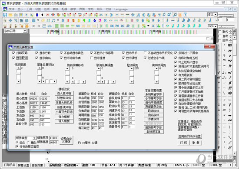Viewport: 239px width, 169px height.
Task: Click the blue digit 6 icon
Action: [x=94, y=20]
